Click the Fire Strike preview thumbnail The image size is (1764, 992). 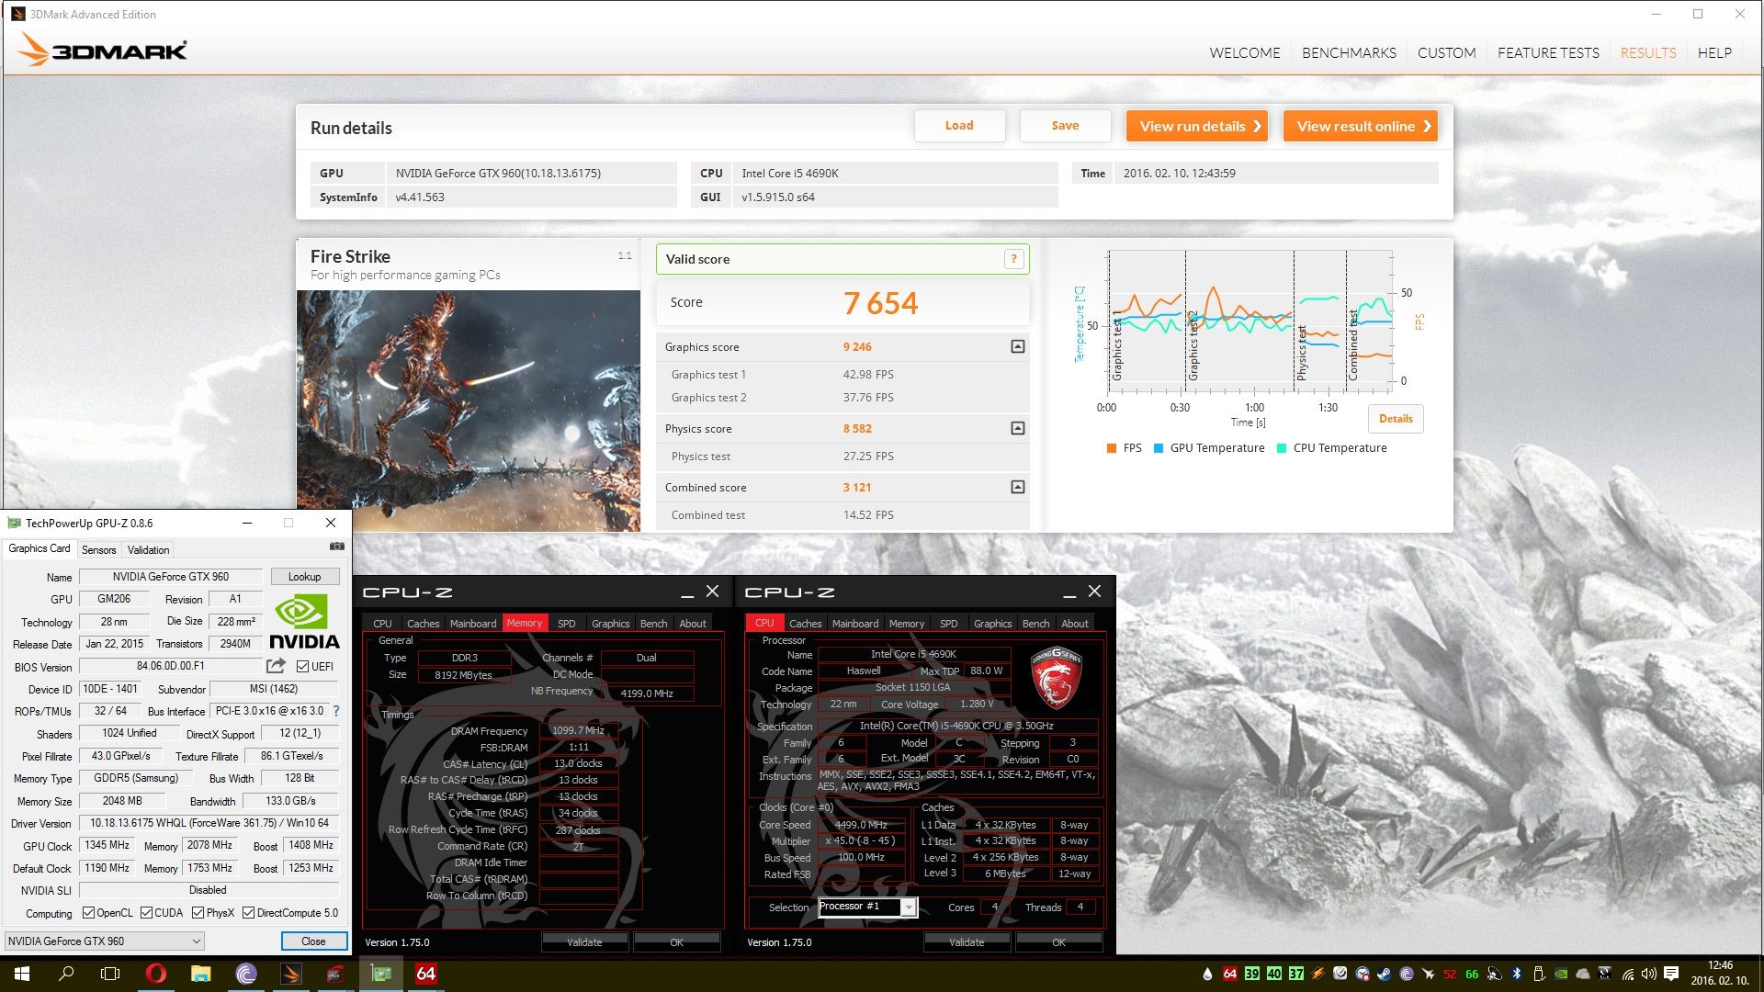(468, 411)
